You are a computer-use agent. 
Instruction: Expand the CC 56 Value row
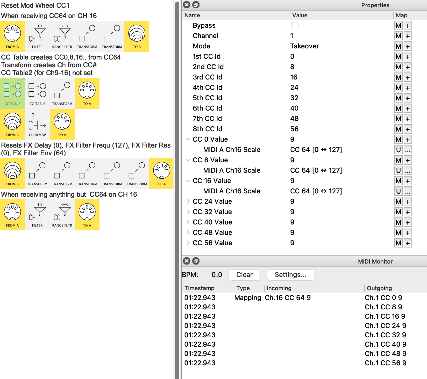click(x=188, y=243)
